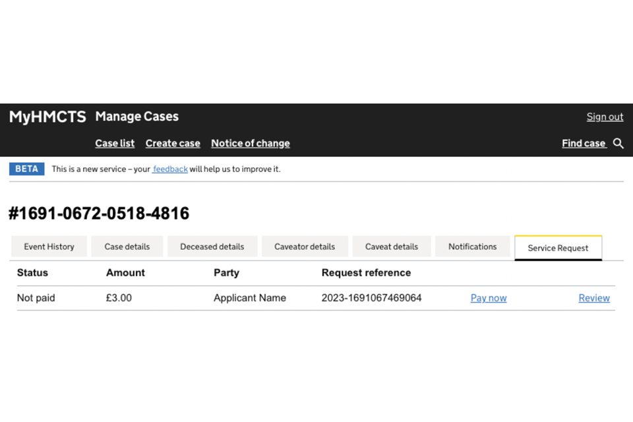Click the search magnifying glass icon
The image size is (633, 422).
click(x=618, y=143)
